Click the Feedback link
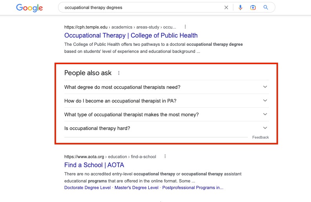The height and width of the screenshot is (202, 311). [260, 137]
